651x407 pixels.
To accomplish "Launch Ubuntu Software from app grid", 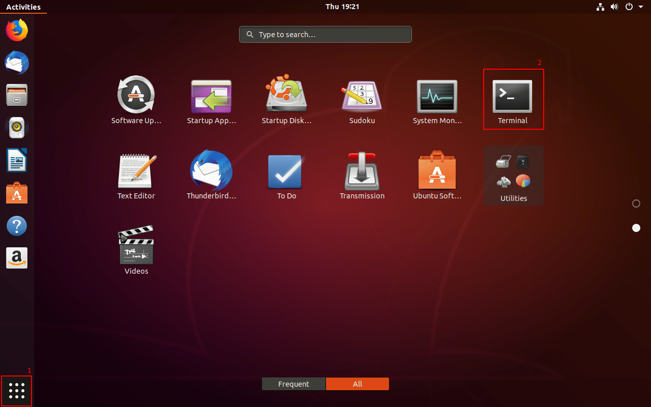I will pyautogui.click(x=437, y=176).
